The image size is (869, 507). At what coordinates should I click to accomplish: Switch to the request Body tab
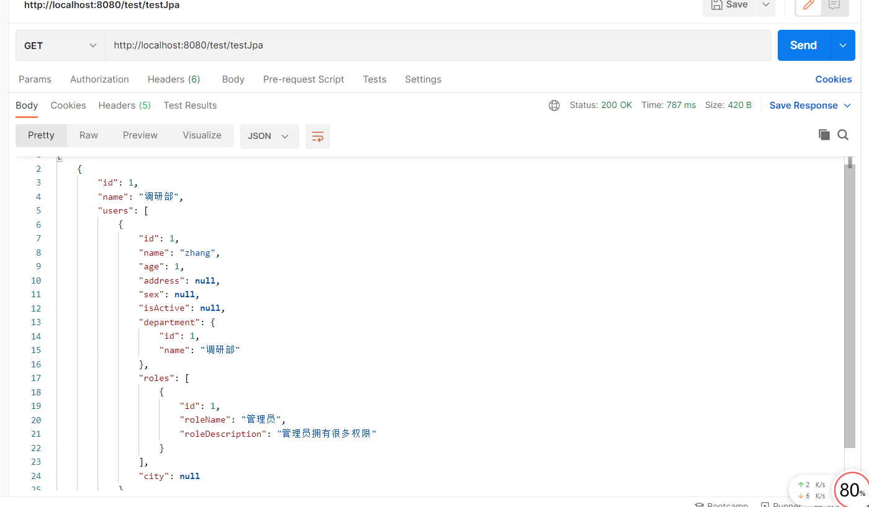coord(233,79)
